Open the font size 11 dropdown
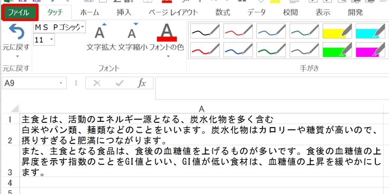The width and height of the screenshot is (389, 194). (x=52, y=40)
